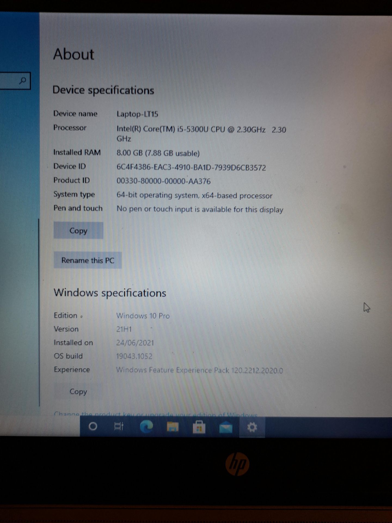Click the Device name label
The width and height of the screenshot is (392, 523).
point(75,114)
